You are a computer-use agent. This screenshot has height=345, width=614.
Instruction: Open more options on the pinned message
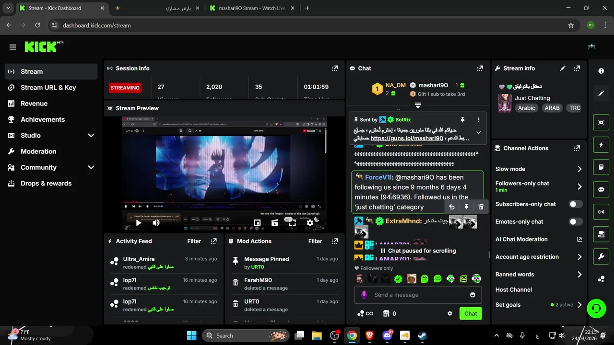point(478,120)
